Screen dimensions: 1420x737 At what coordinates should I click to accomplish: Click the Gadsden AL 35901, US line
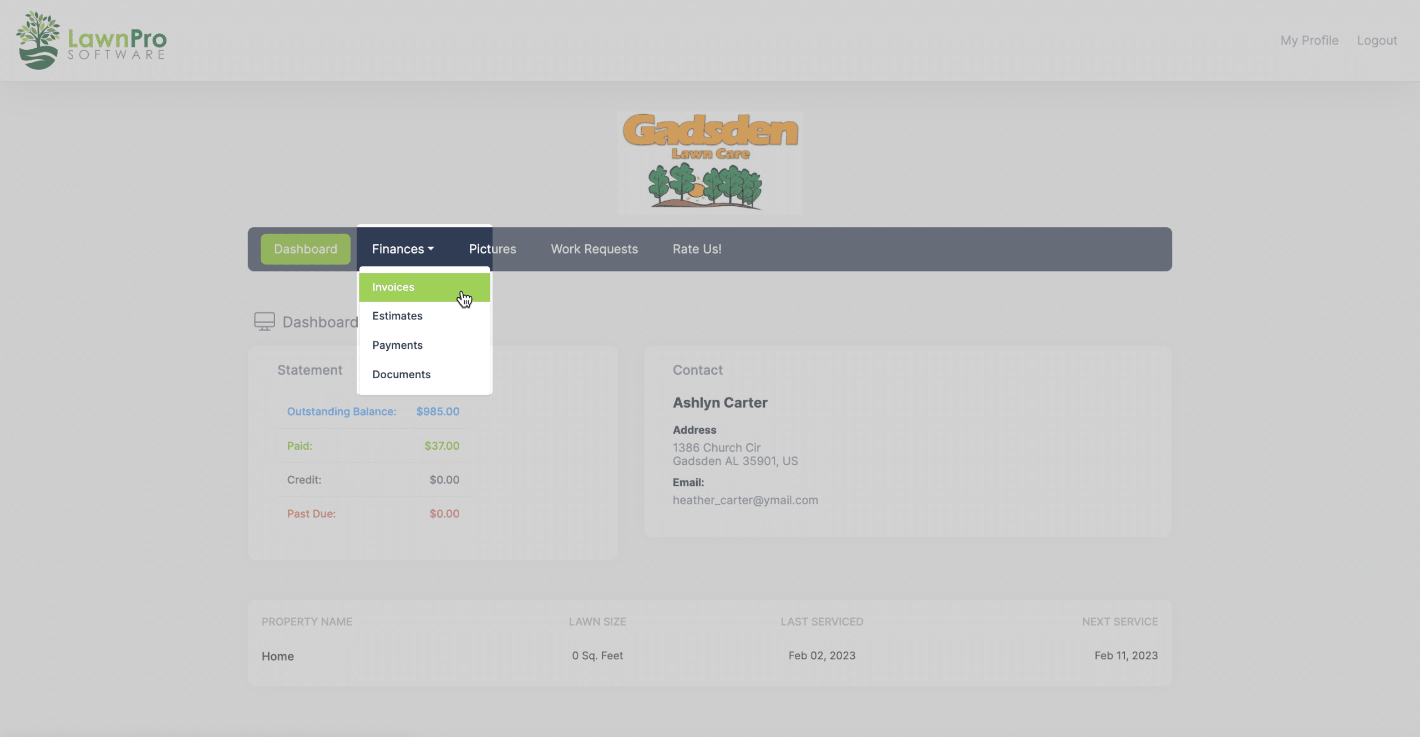pyautogui.click(x=736, y=461)
